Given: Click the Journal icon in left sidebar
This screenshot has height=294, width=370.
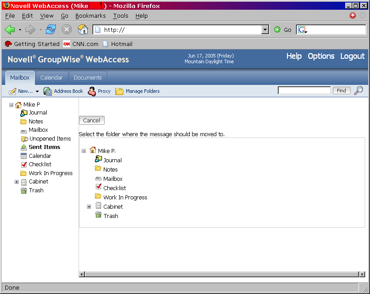Looking at the screenshot, I should 23,113.
